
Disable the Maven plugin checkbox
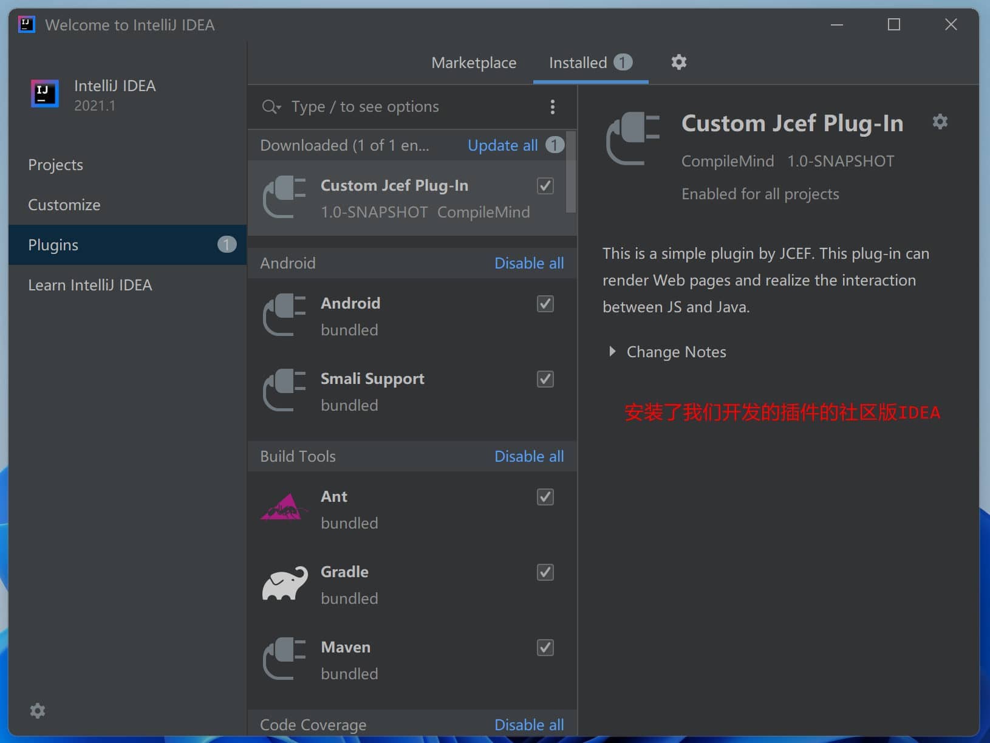pyautogui.click(x=545, y=647)
